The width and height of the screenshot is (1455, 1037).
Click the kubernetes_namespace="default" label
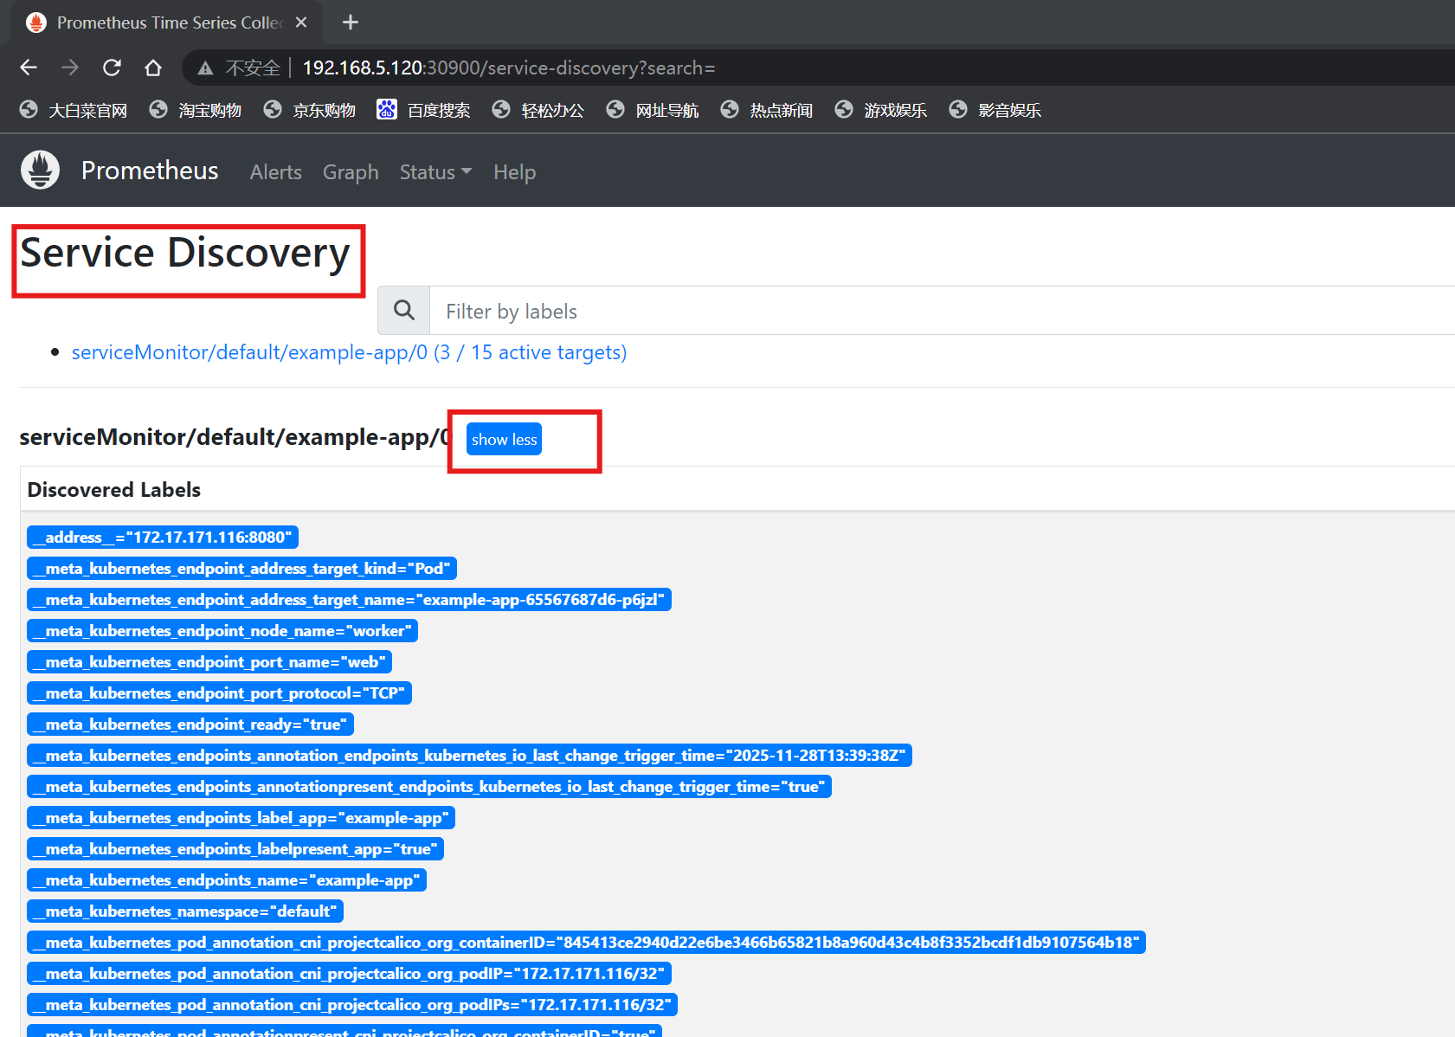185,911
